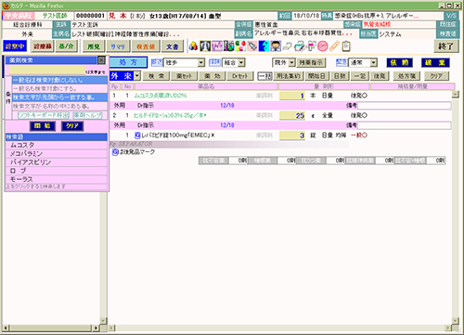This screenshot has width=464, height=335.
Task: Open the line graph chart icon
Action: coord(217,46)
